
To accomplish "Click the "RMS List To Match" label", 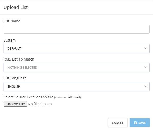I will click(19, 59).
